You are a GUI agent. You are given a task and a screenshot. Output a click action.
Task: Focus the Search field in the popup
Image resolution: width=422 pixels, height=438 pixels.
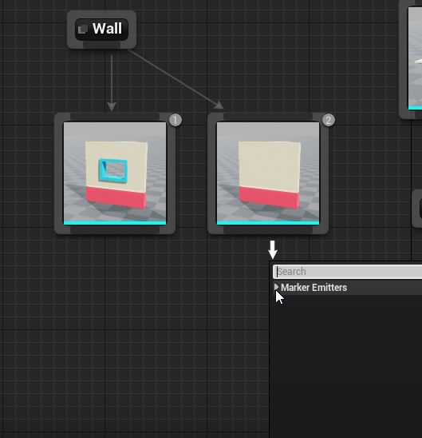(347, 272)
